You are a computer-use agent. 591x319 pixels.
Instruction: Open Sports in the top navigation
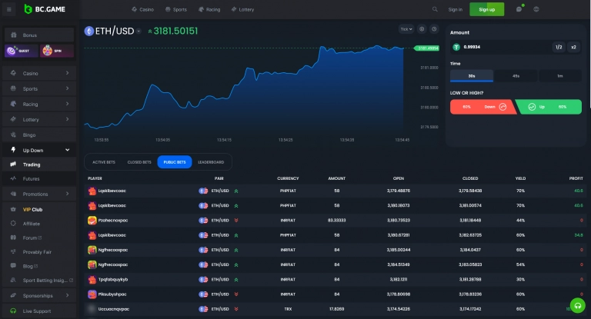[x=176, y=9]
